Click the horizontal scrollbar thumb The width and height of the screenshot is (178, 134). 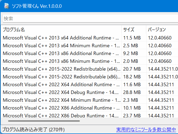pos(44,121)
